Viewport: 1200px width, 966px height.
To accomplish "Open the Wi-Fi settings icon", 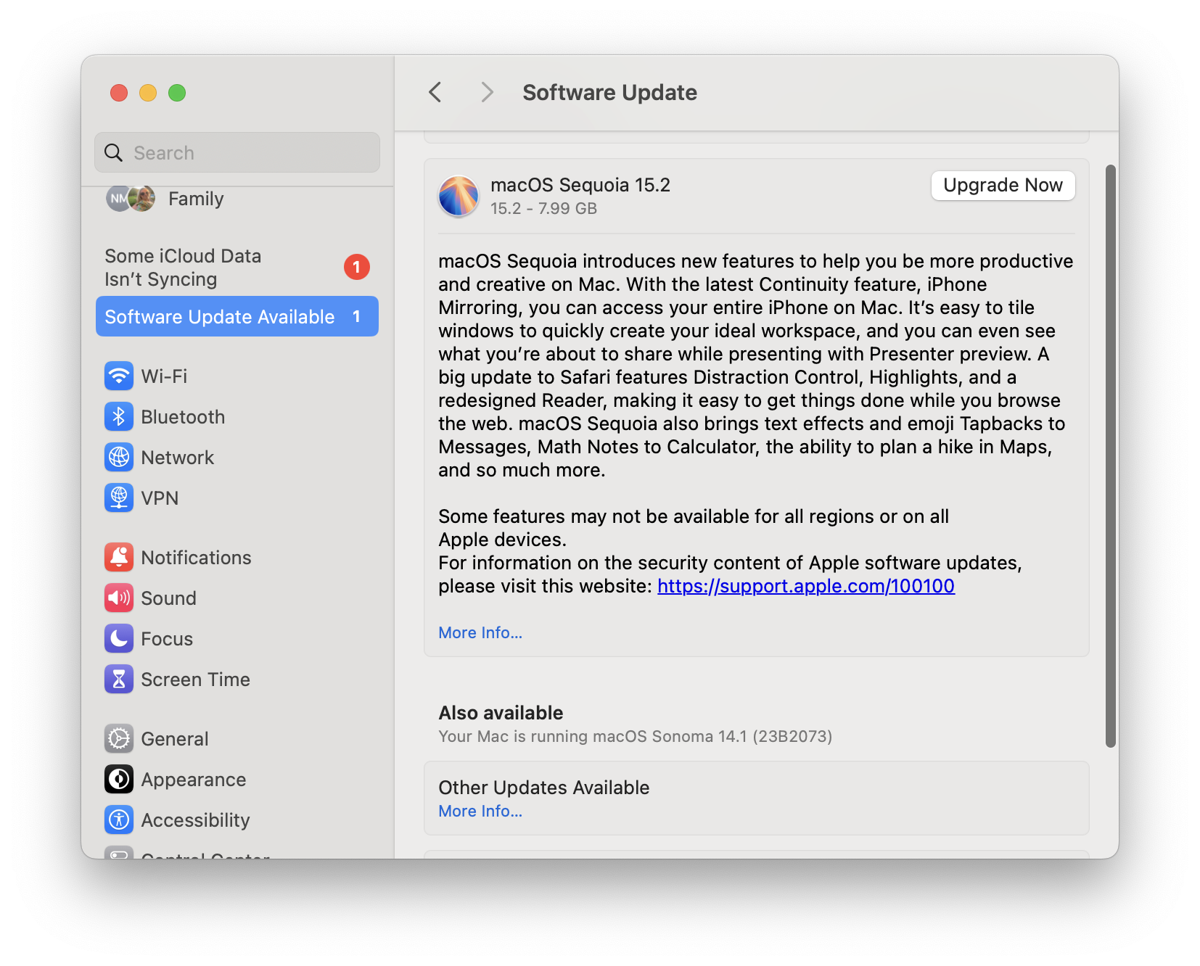I will point(119,376).
